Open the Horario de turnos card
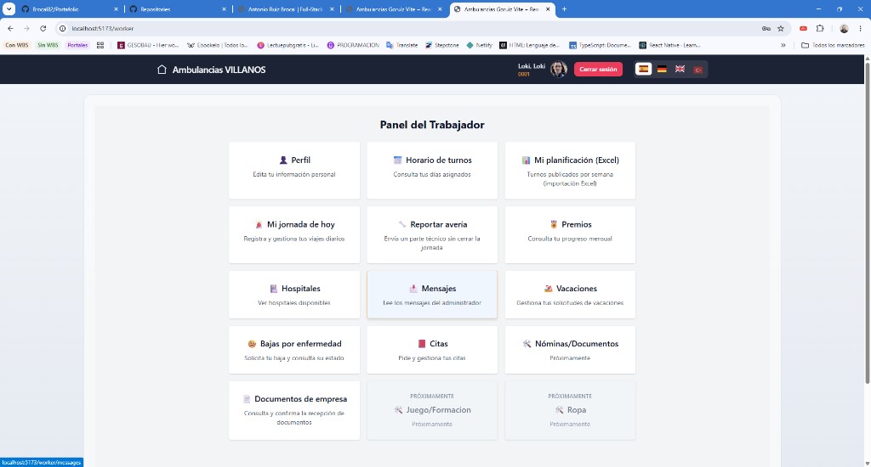 click(x=432, y=171)
